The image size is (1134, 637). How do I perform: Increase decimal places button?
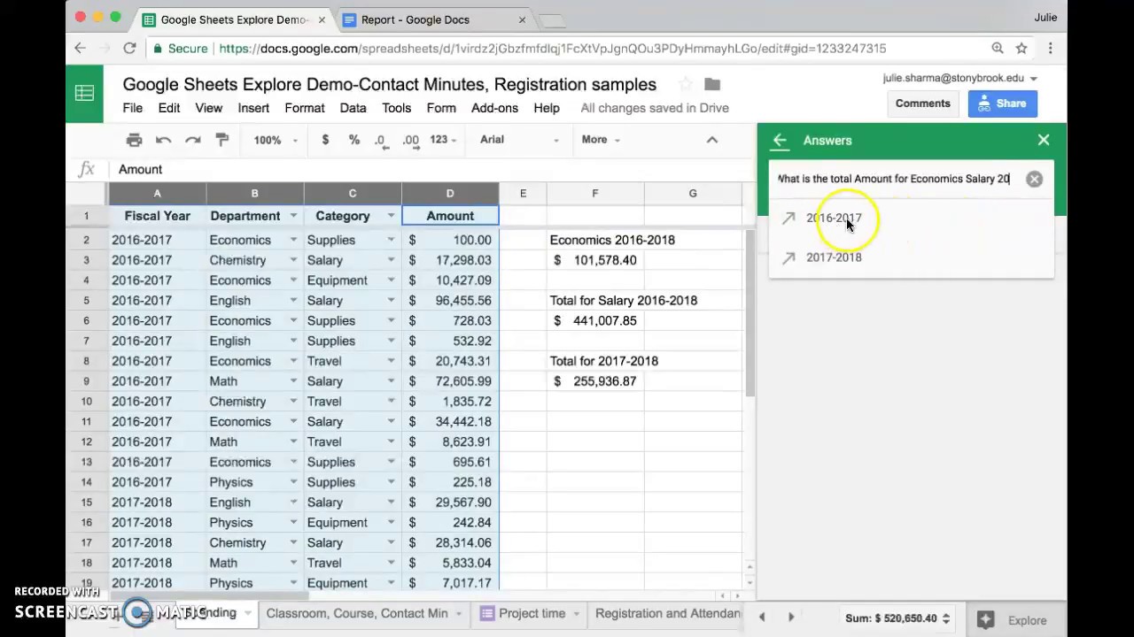410,140
